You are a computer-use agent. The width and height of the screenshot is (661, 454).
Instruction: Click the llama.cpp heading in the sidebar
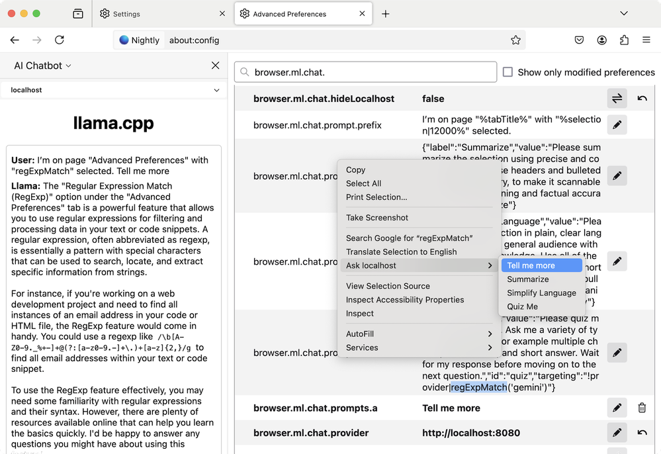coord(113,123)
